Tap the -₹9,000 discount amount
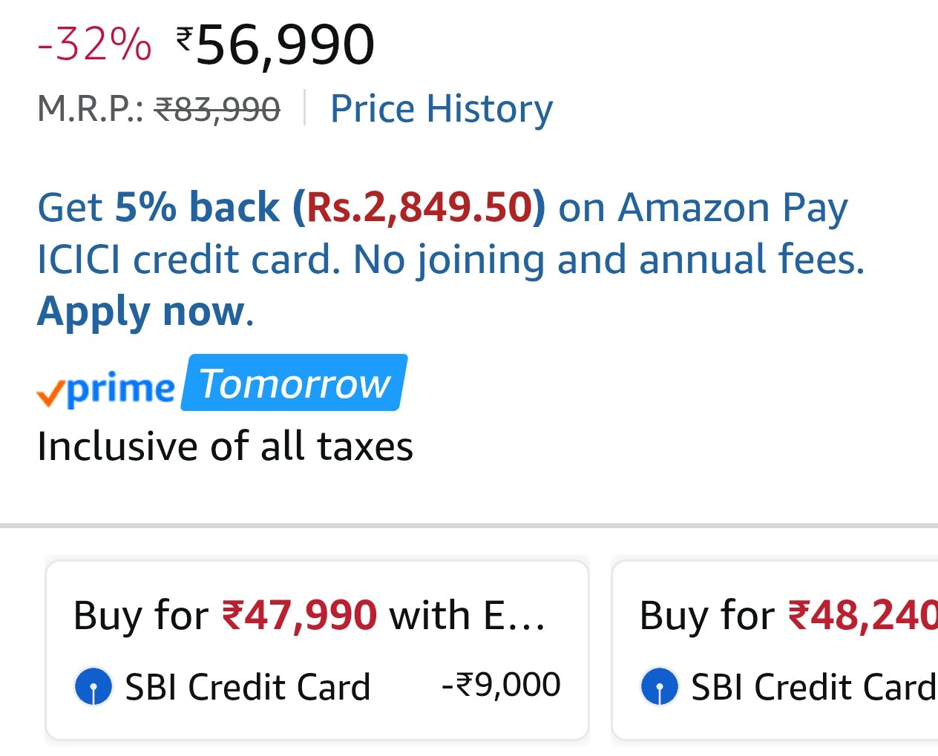Screen dimensions: 938x756 (501, 685)
